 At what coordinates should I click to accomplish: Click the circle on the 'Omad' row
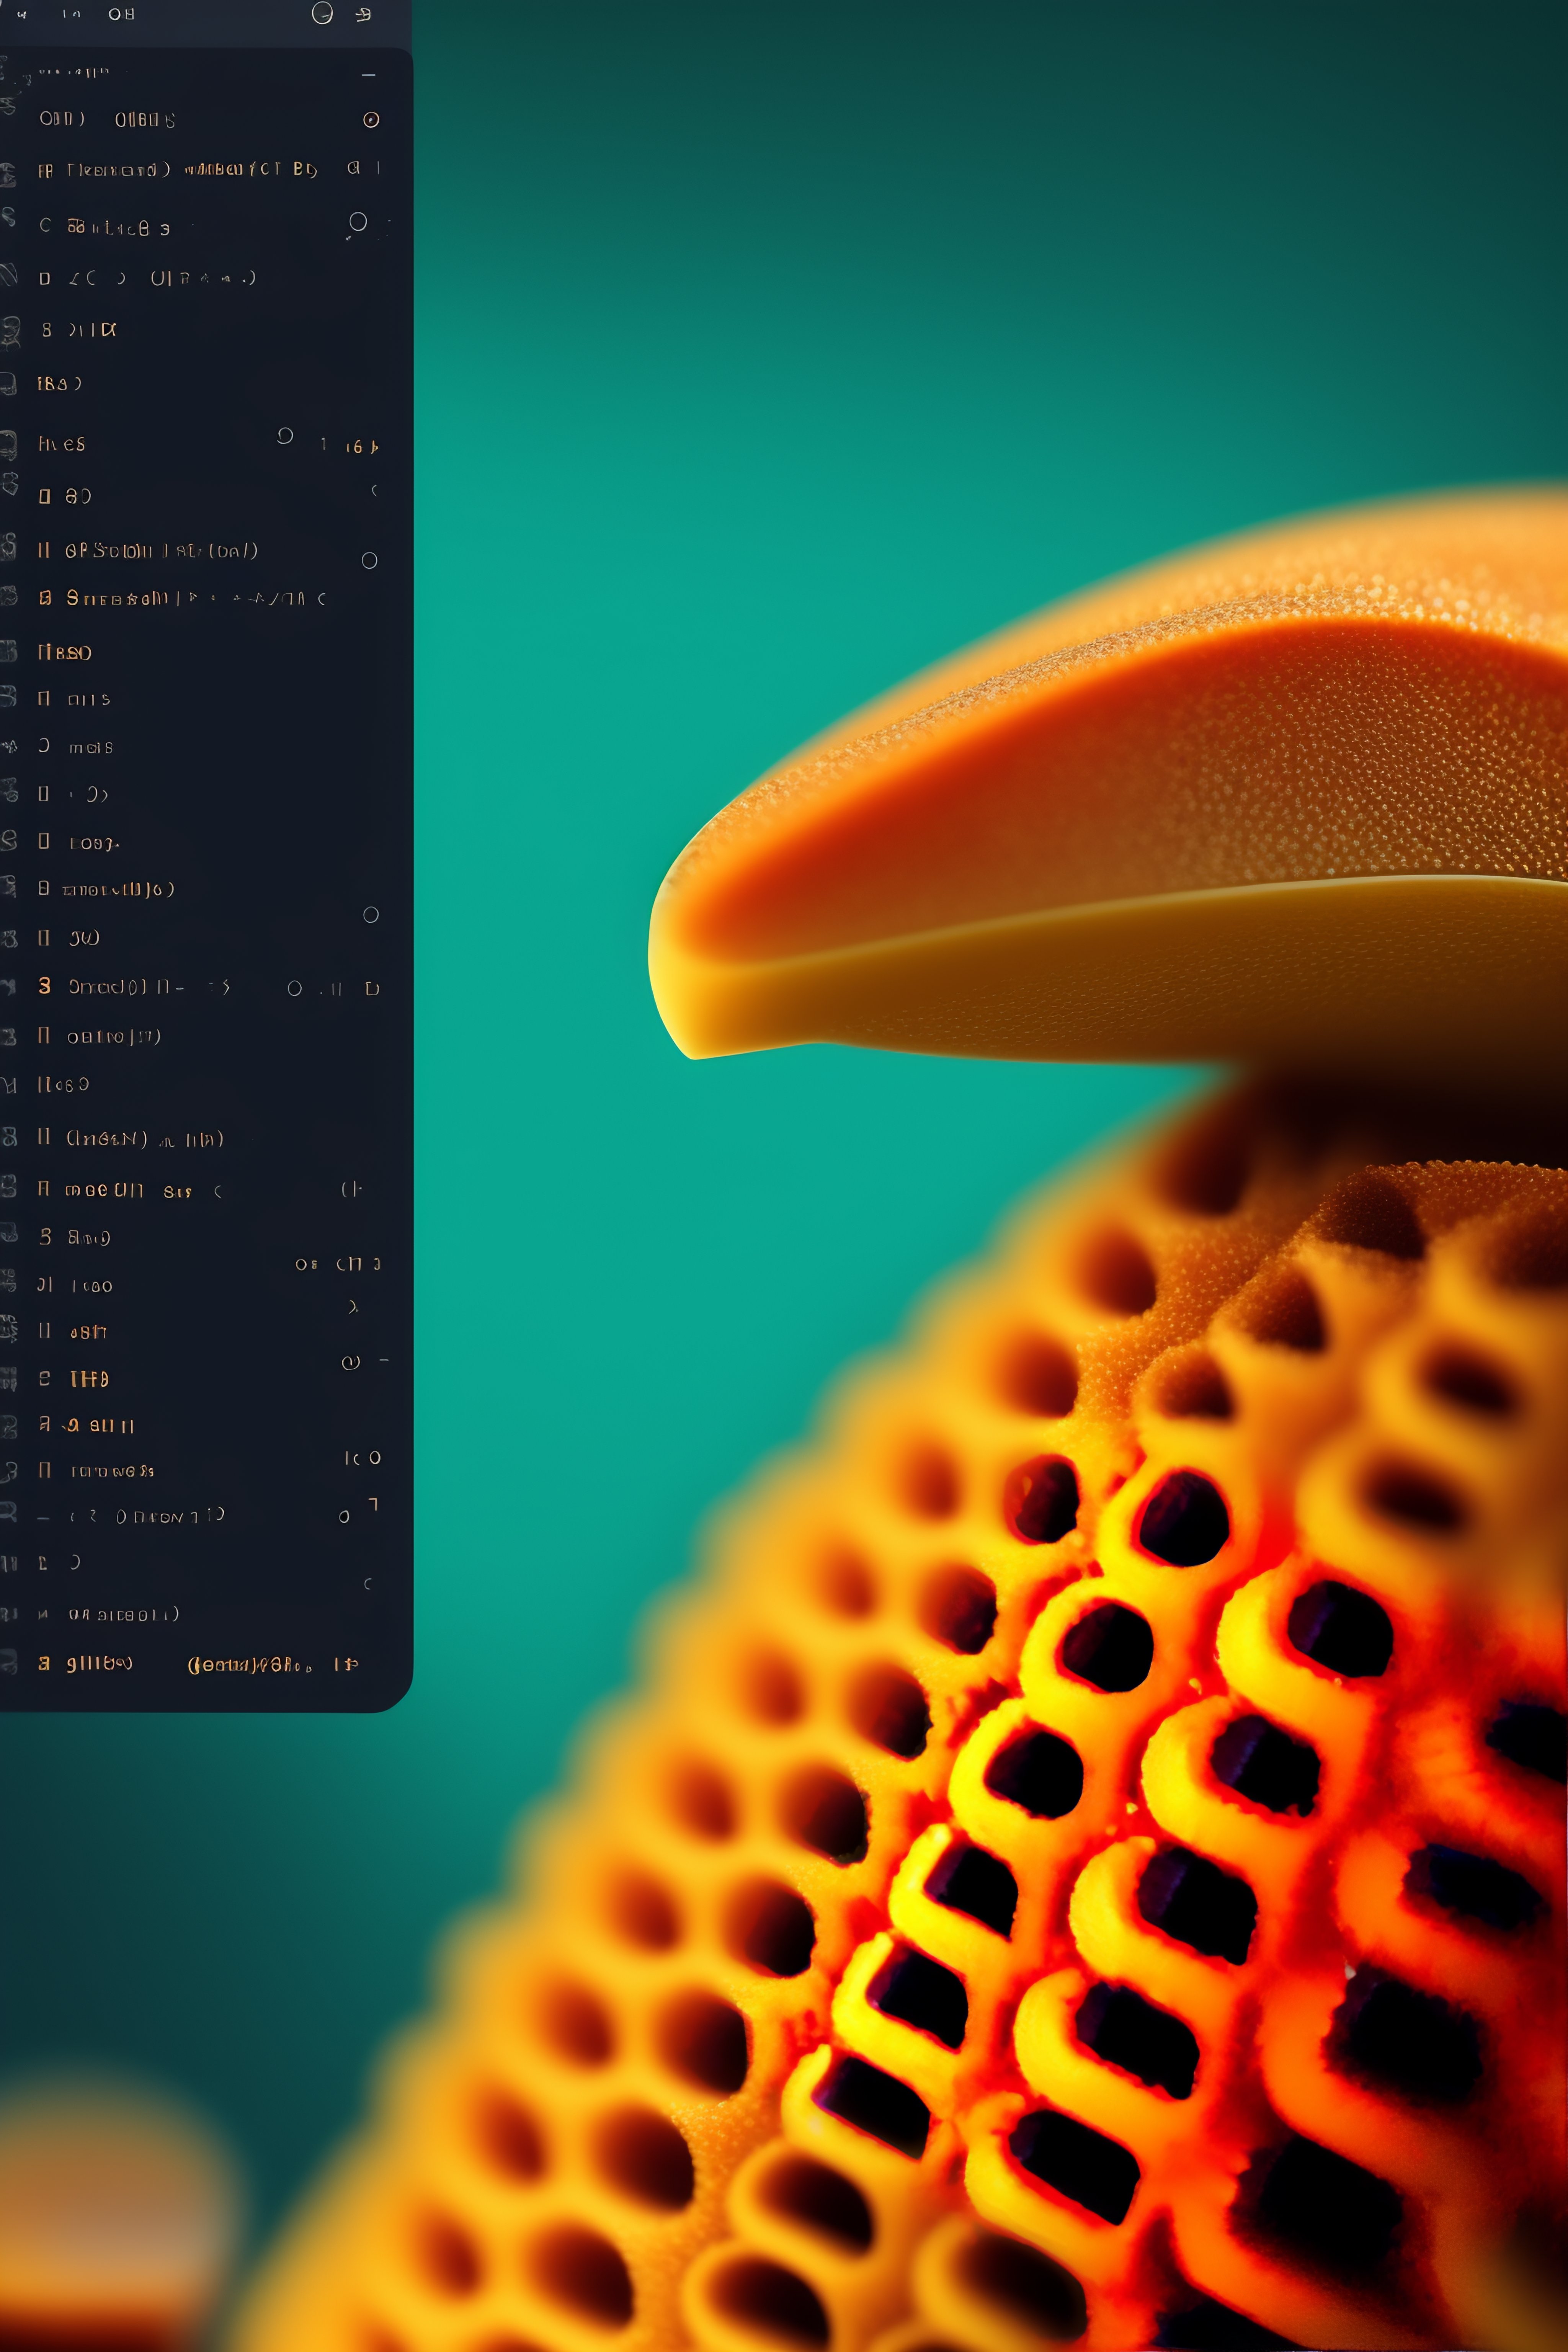pos(295,988)
